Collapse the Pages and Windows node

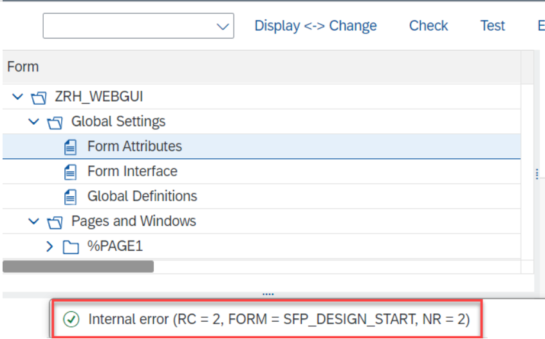(33, 221)
